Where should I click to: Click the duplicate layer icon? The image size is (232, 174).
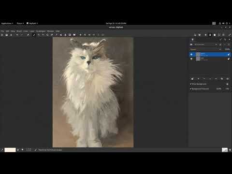tap(222, 79)
